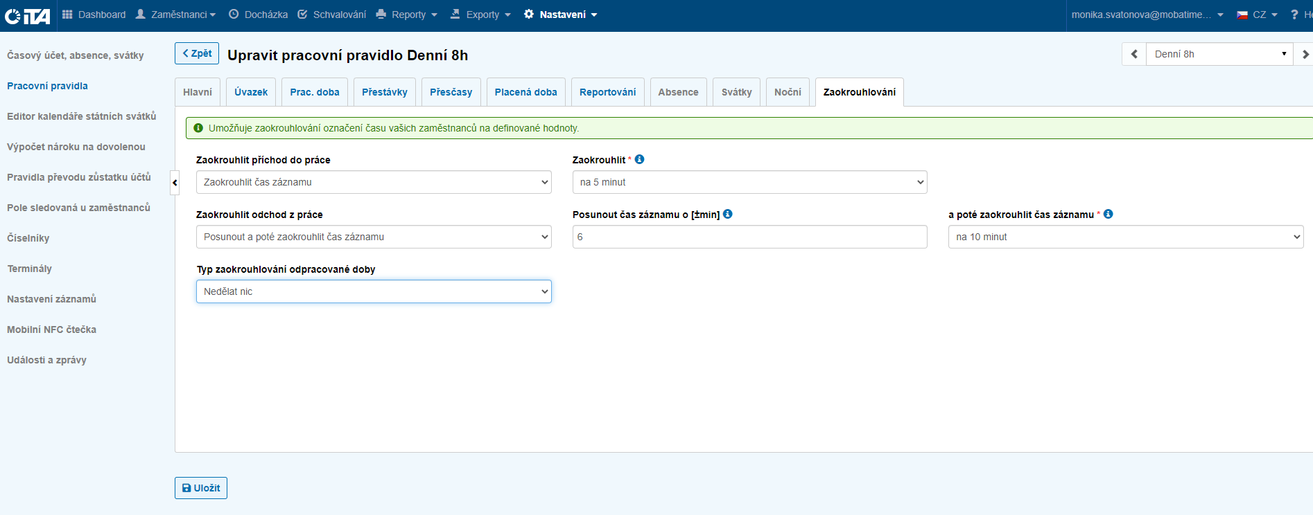Expand the 'na 10 minut' dropdown

pos(1125,237)
